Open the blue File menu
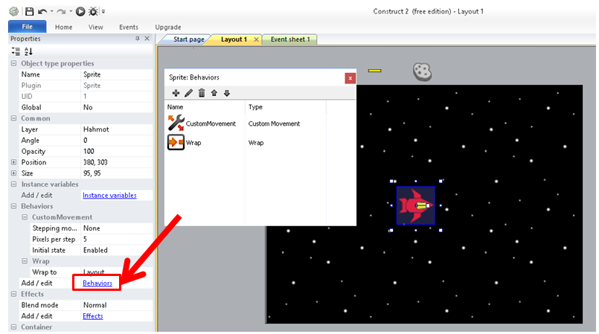 [27, 27]
